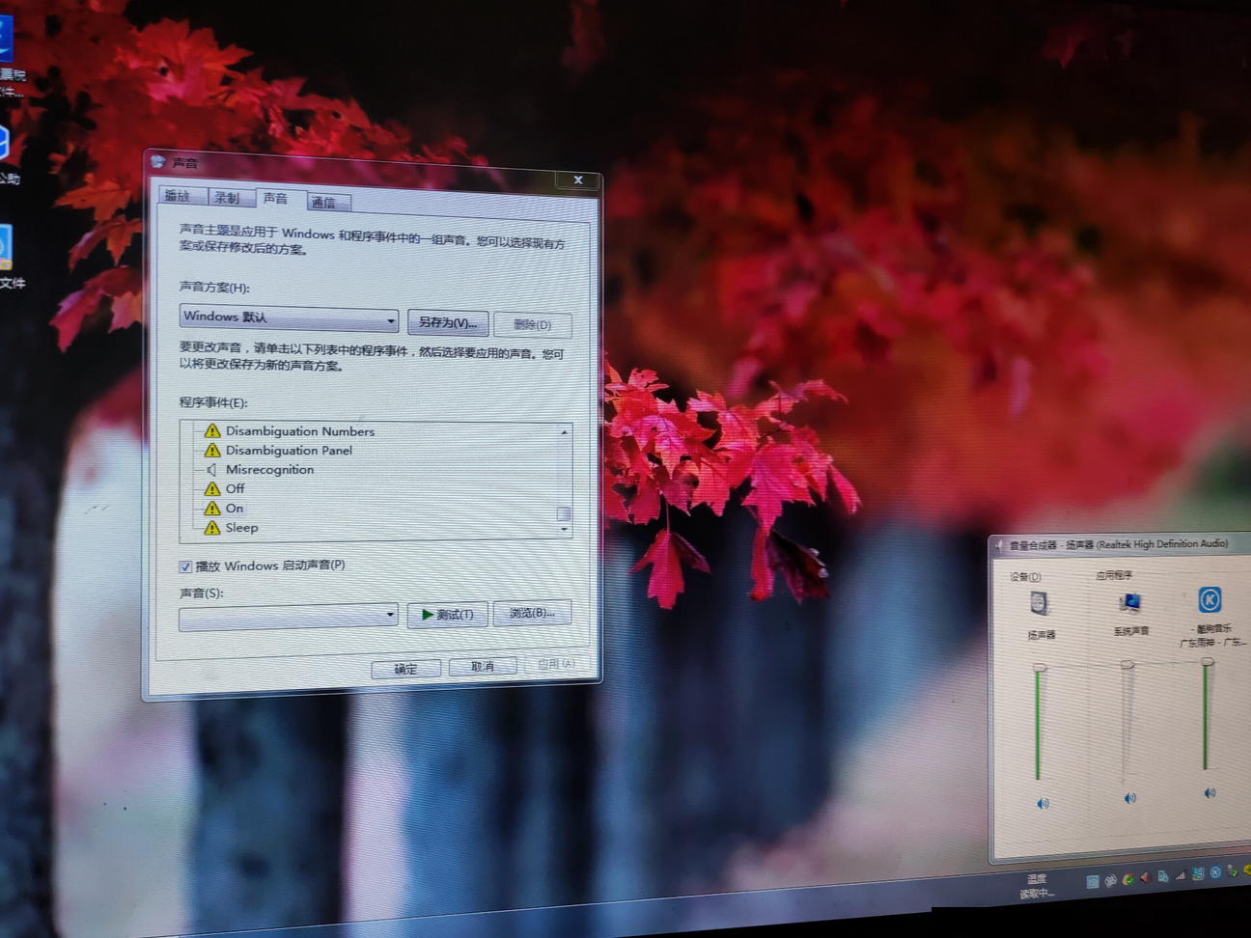Click the 另存为(V)... button
Image resolution: width=1251 pixels, height=938 pixels.
click(x=448, y=322)
